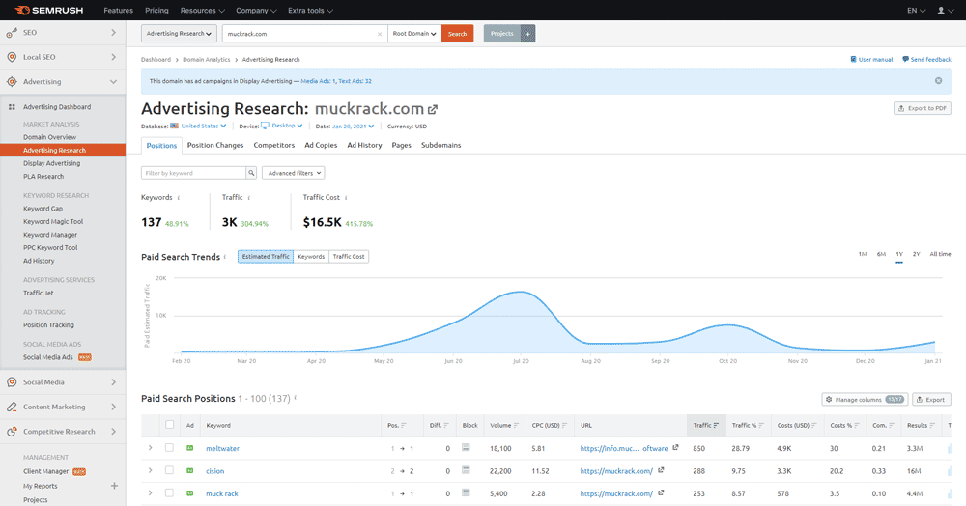The width and height of the screenshot is (966, 506).
Task: Click the Content Marketing pencil icon
Action: 12,407
